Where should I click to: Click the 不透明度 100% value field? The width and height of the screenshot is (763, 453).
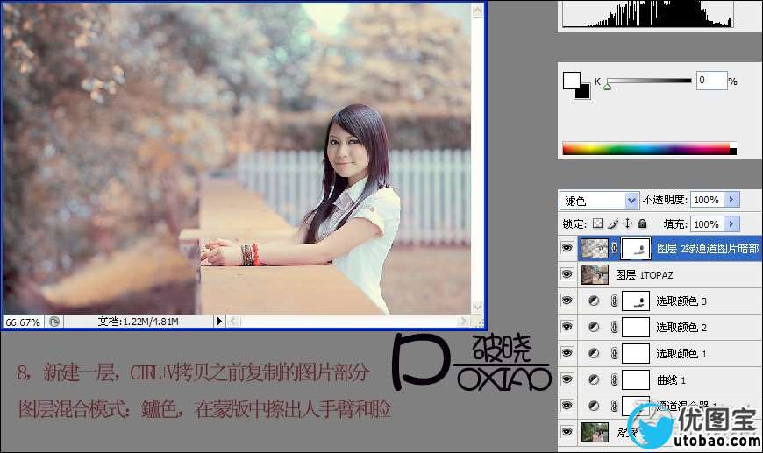tap(708, 199)
